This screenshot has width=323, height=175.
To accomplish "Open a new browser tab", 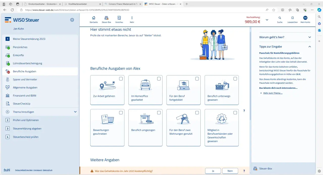I will pyautogui.click(x=187, y=4).
